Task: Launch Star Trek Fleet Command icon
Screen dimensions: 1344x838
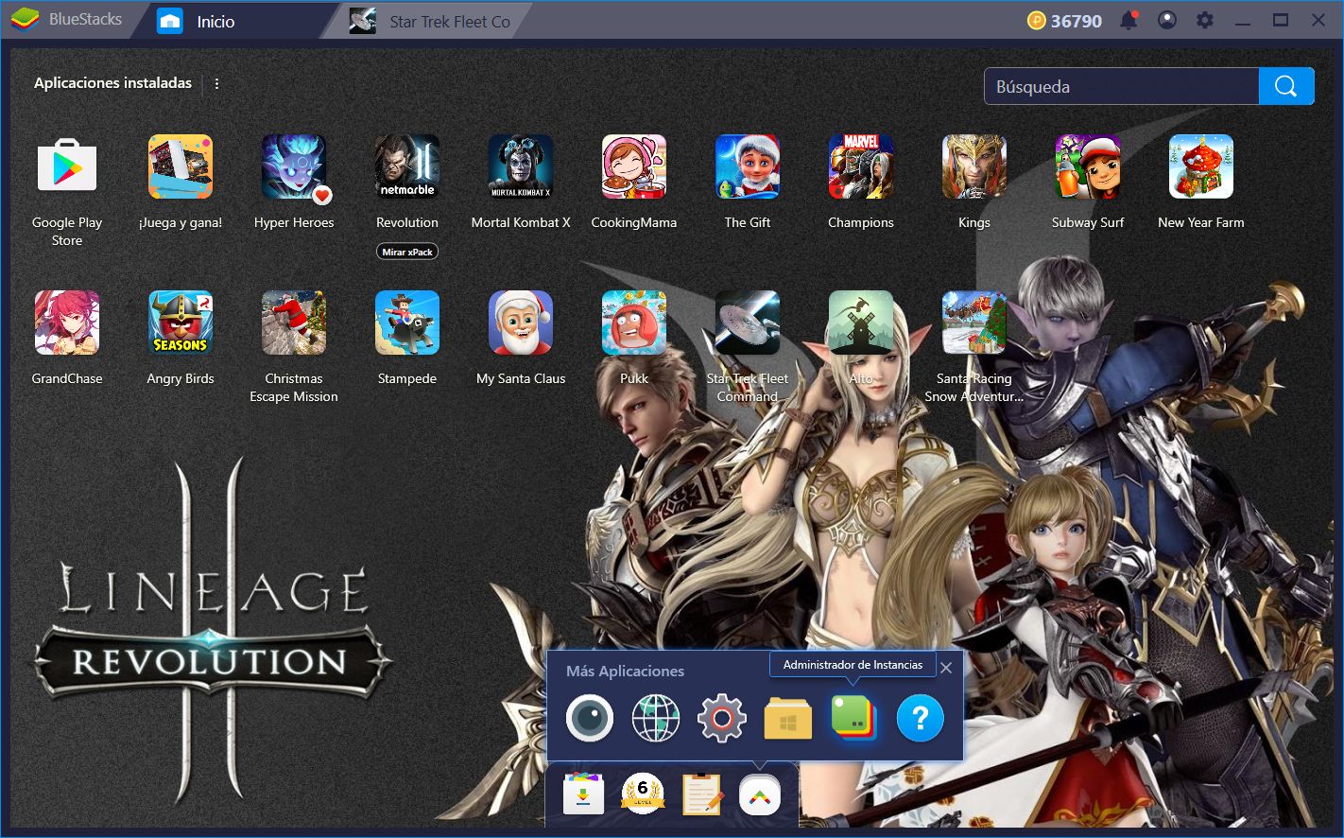Action: 748,323
